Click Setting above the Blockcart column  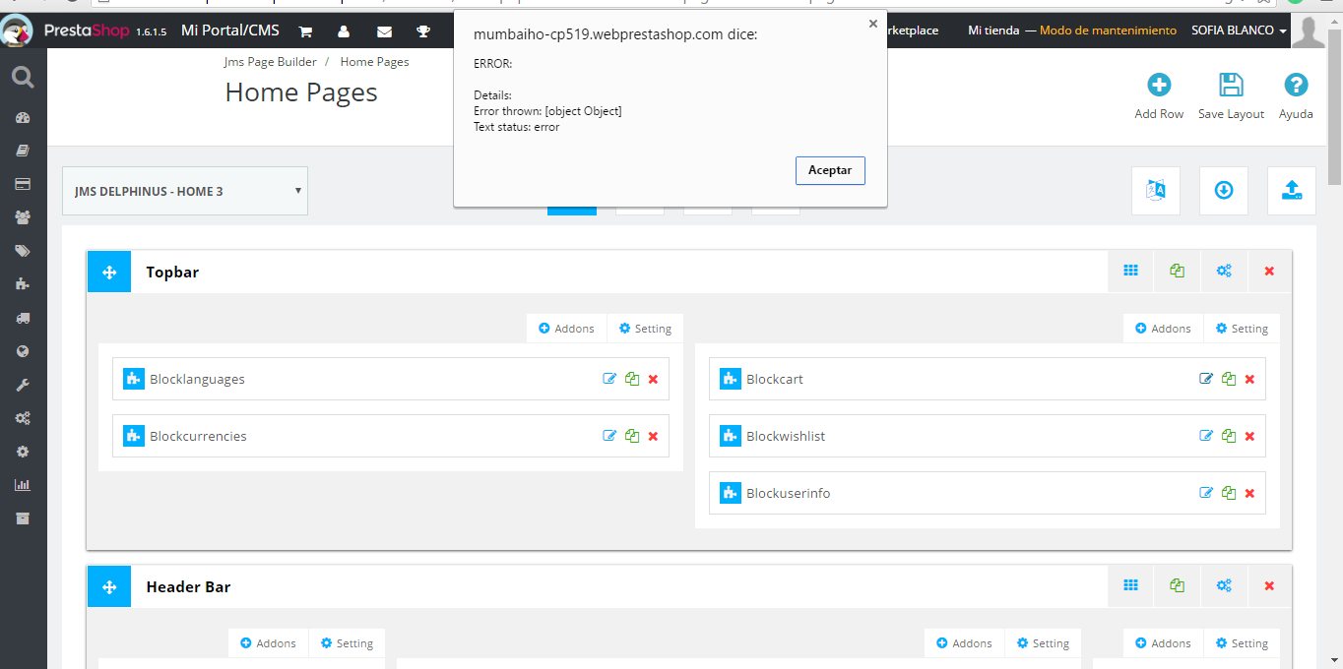(x=1242, y=329)
